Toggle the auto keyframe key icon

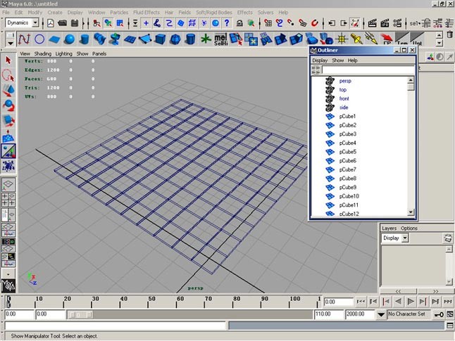pyautogui.click(x=438, y=314)
